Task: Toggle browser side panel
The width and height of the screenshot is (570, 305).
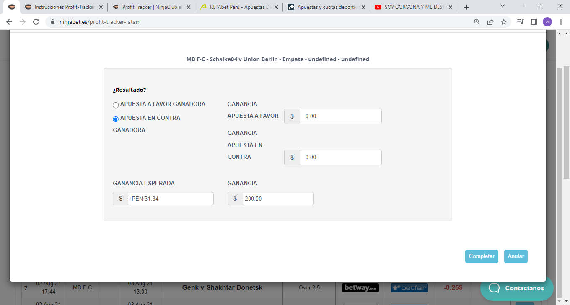Action: [534, 22]
